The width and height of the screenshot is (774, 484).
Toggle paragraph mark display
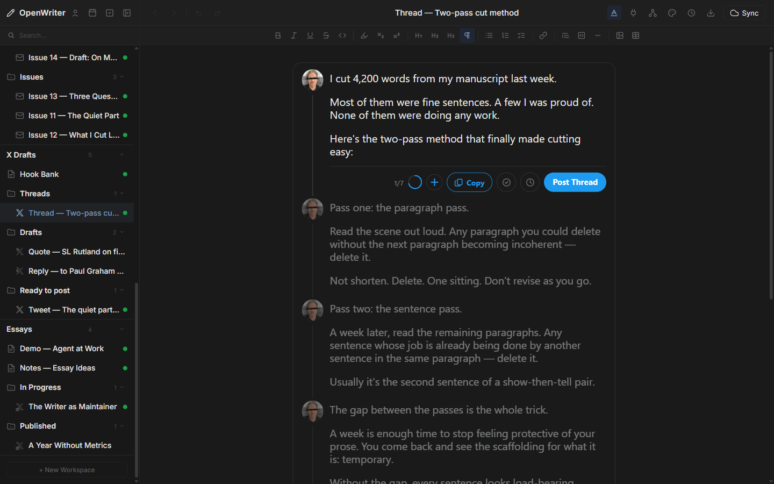click(467, 35)
